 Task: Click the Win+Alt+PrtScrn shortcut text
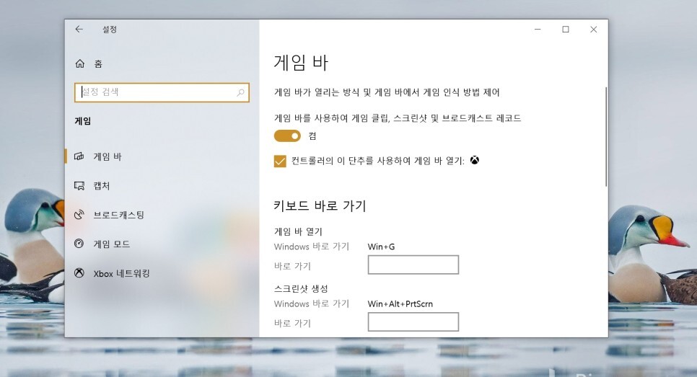coord(400,303)
